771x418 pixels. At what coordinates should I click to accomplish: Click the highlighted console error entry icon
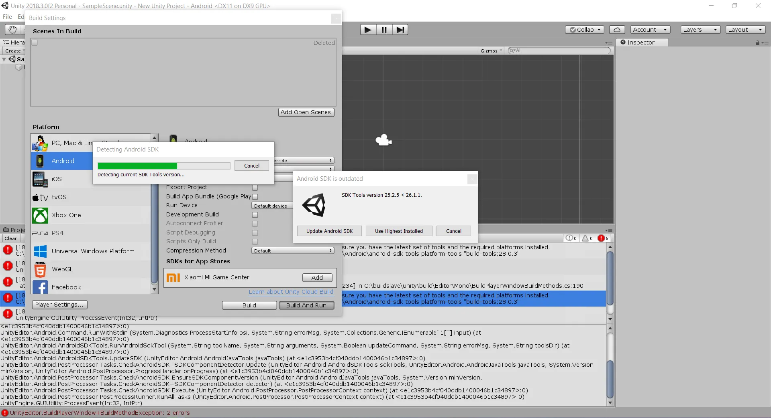(8, 298)
